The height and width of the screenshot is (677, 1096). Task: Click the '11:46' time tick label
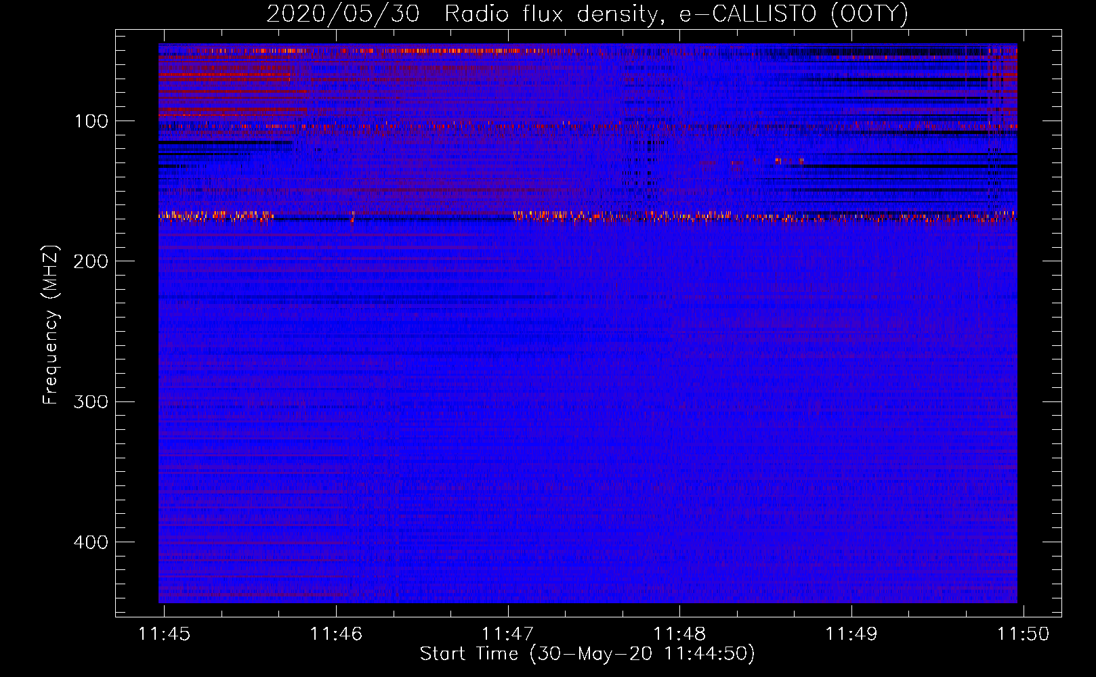point(336,634)
